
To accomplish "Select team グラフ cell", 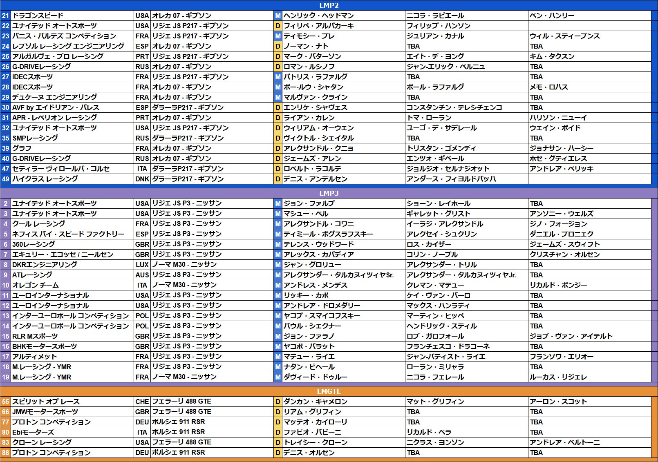I will pyautogui.click(x=72, y=148).
